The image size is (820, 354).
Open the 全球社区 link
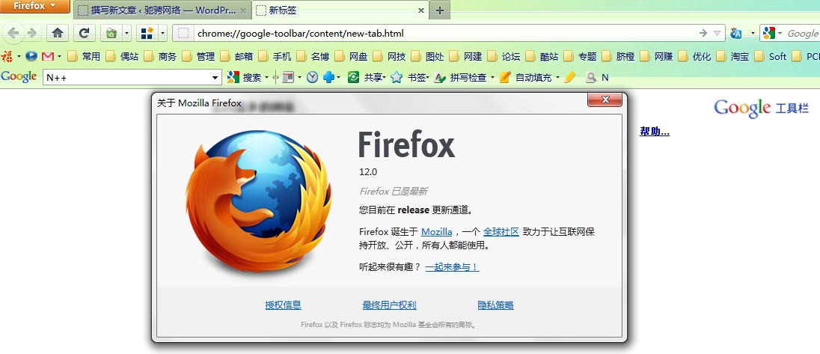pyautogui.click(x=501, y=232)
